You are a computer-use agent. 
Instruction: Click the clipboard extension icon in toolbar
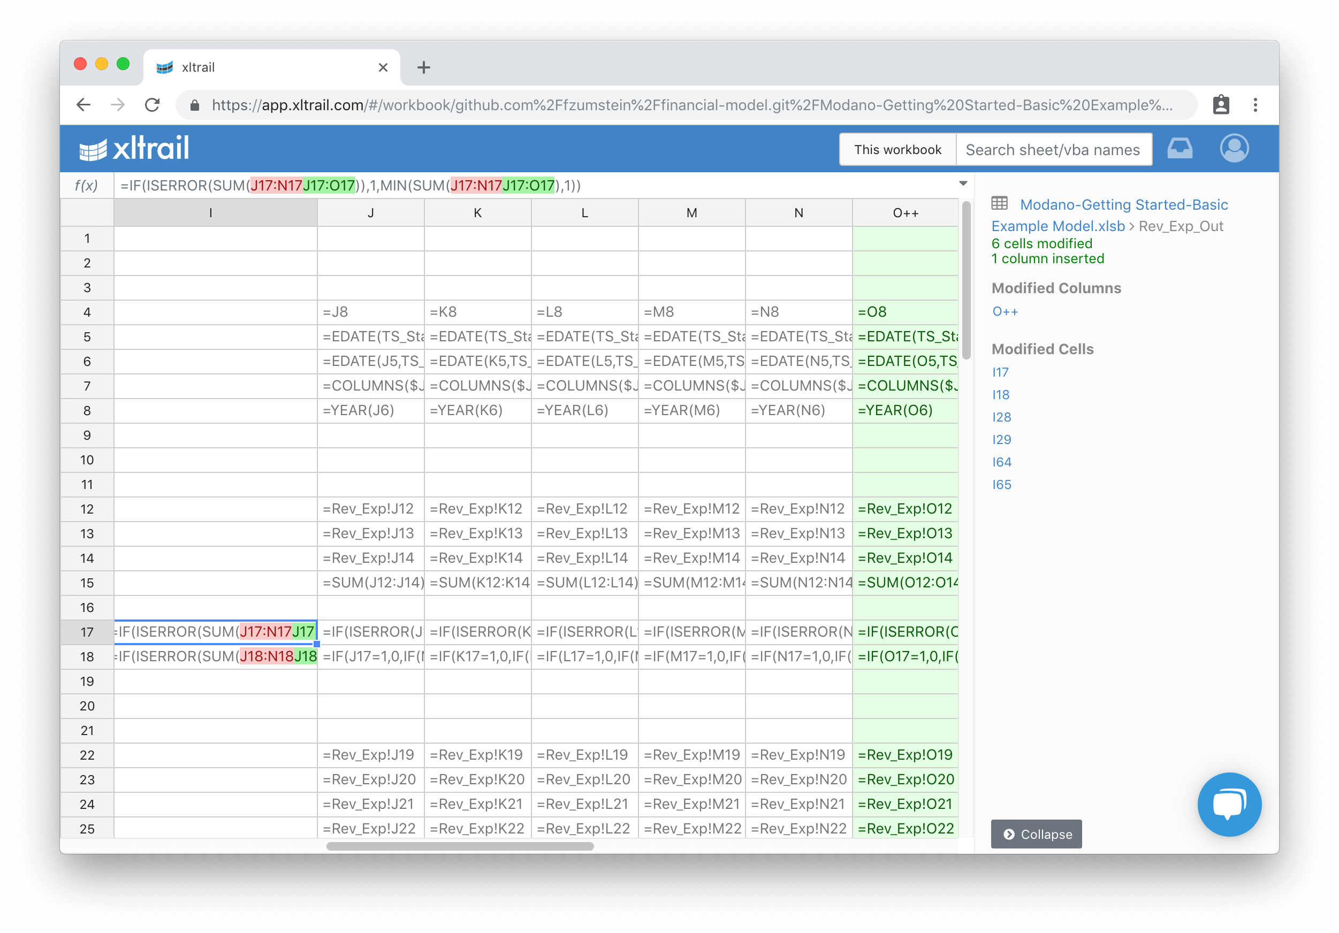click(x=1221, y=105)
